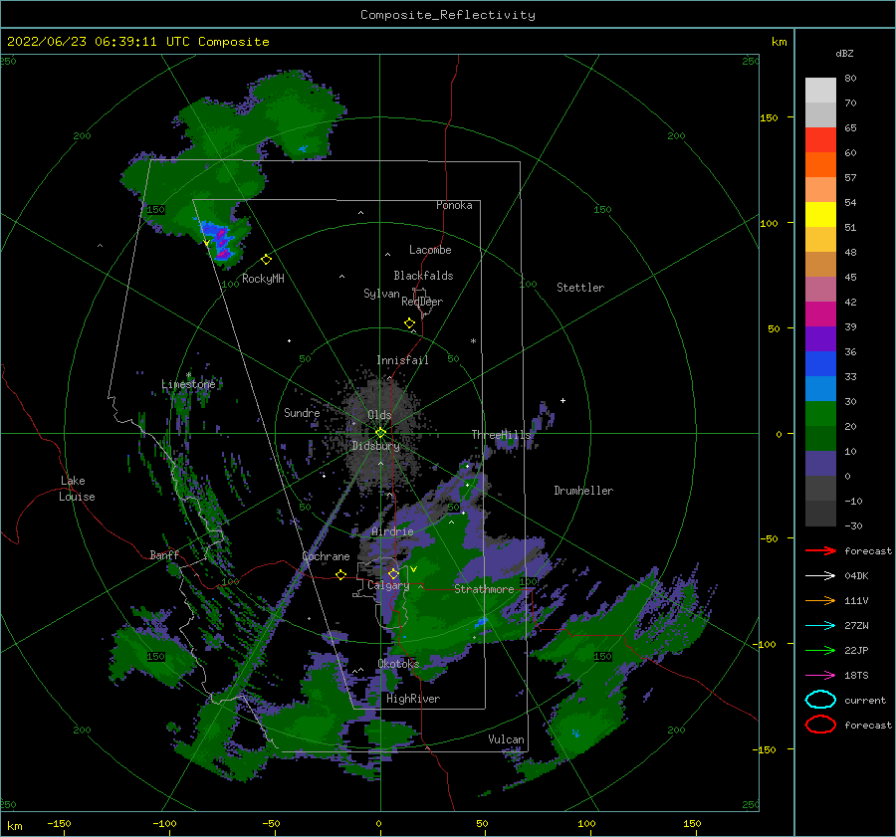Click the Ponoka label on the map
The image size is (896, 837).
tap(454, 205)
